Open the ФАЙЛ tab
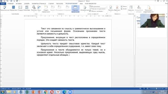The image size is (168, 94). point(3,4)
